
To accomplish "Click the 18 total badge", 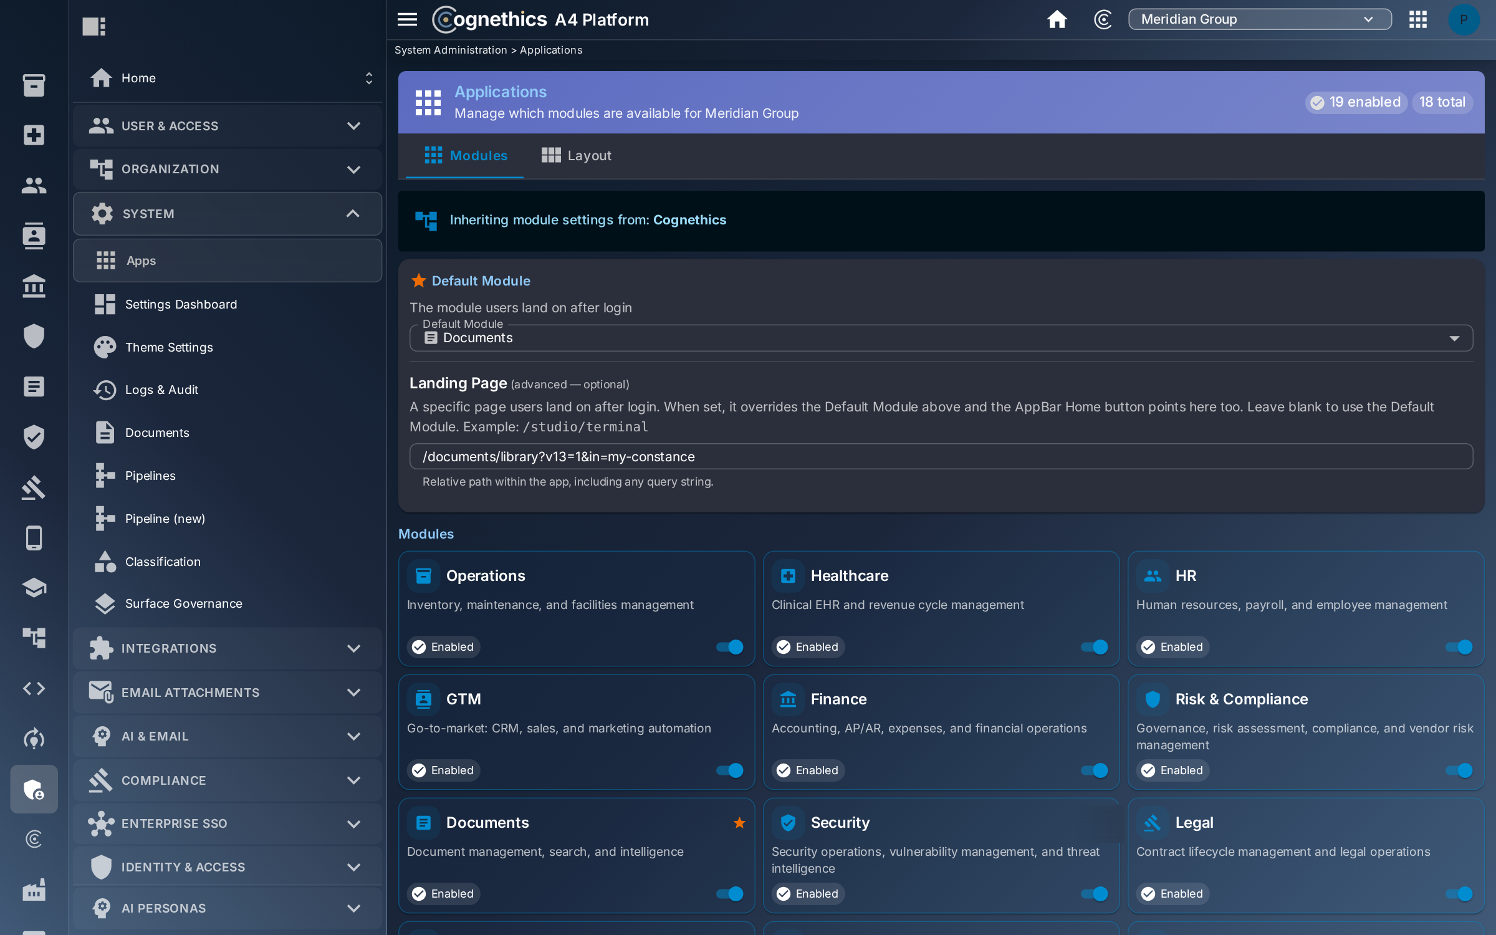I will pos(1442,102).
